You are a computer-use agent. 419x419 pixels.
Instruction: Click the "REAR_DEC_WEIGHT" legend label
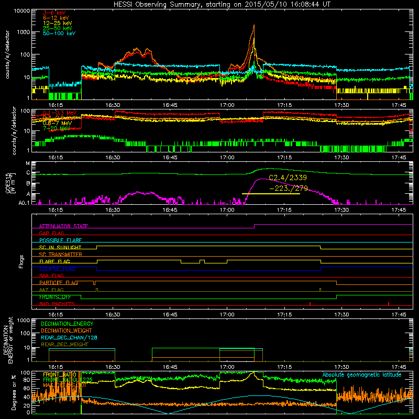point(64,345)
